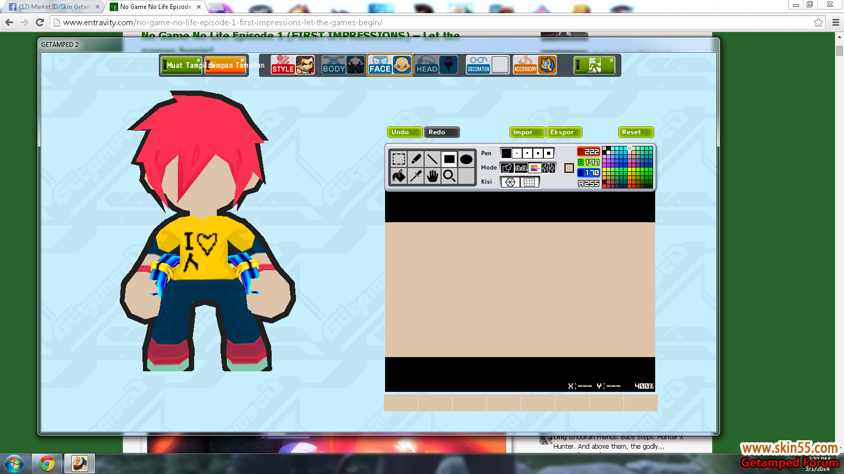Select the rectangular selection (marquee) tool
The width and height of the screenshot is (844, 474).
(x=399, y=159)
